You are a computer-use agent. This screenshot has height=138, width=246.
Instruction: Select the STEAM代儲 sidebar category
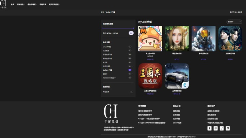coord(107,47)
